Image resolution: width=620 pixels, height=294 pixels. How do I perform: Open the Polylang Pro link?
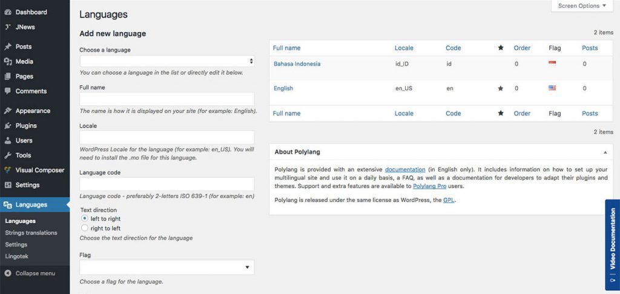coord(434,186)
